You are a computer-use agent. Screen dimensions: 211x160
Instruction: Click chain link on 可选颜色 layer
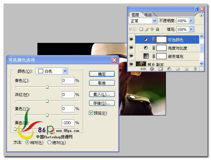tap(153, 39)
